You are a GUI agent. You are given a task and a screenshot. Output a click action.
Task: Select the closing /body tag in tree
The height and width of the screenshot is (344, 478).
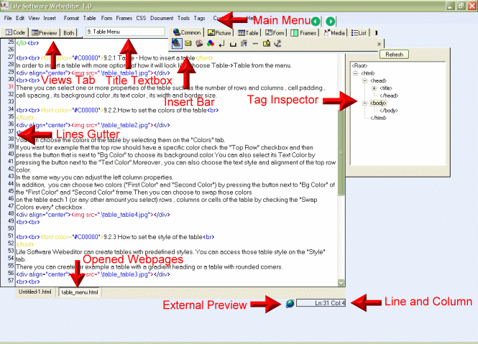[389, 111]
